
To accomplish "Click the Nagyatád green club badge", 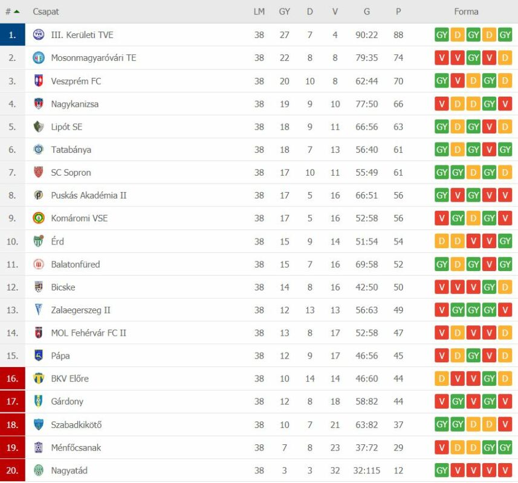I will coord(39,470).
